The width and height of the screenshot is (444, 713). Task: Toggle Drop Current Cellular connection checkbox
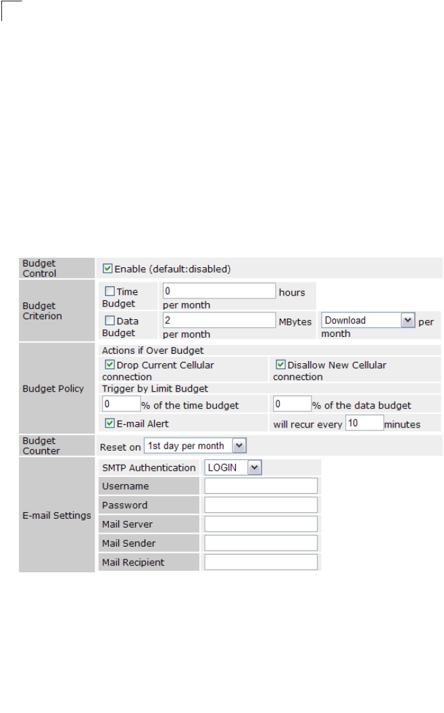click(x=110, y=365)
